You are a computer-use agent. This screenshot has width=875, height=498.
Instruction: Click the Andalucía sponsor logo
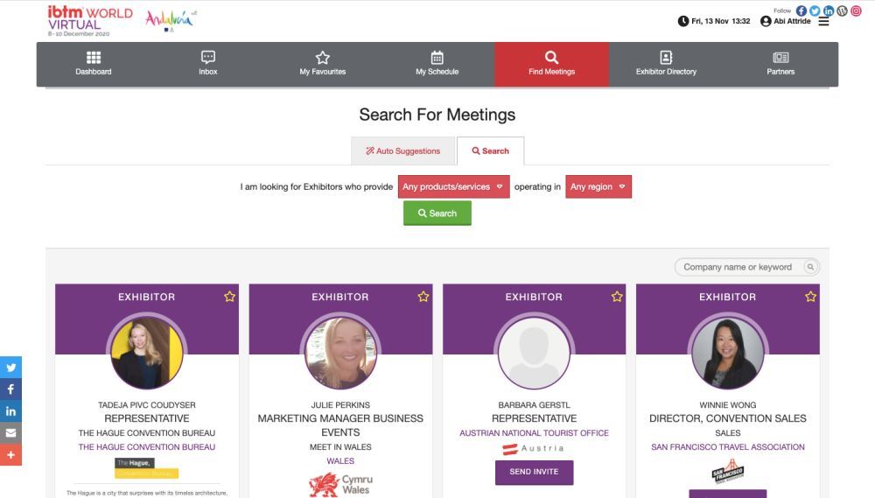click(x=171, y=20)
